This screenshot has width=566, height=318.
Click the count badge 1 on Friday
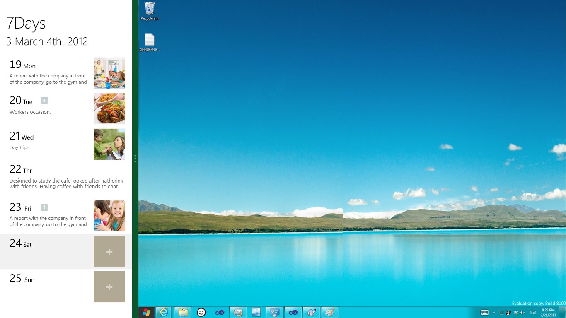click(44, 207)
